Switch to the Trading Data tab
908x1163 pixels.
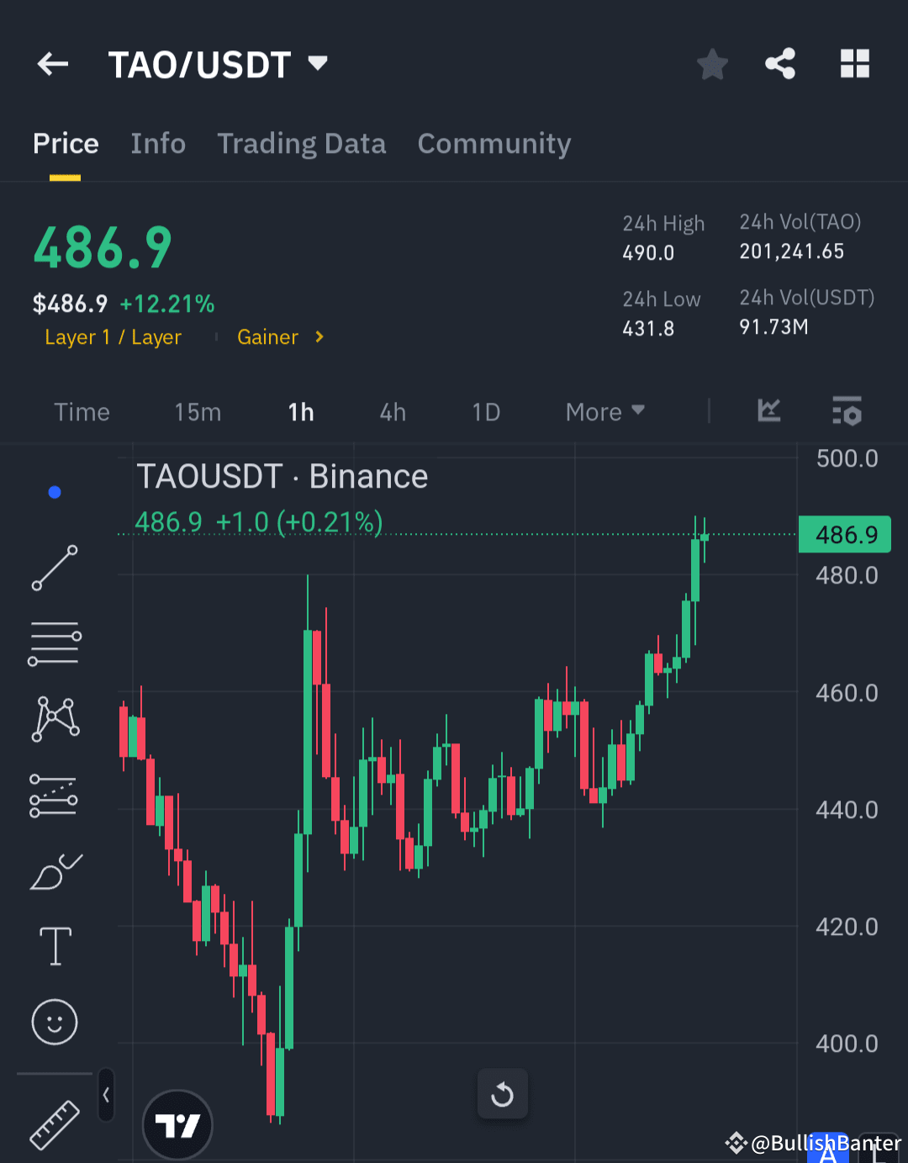click(x=302, y=144)
